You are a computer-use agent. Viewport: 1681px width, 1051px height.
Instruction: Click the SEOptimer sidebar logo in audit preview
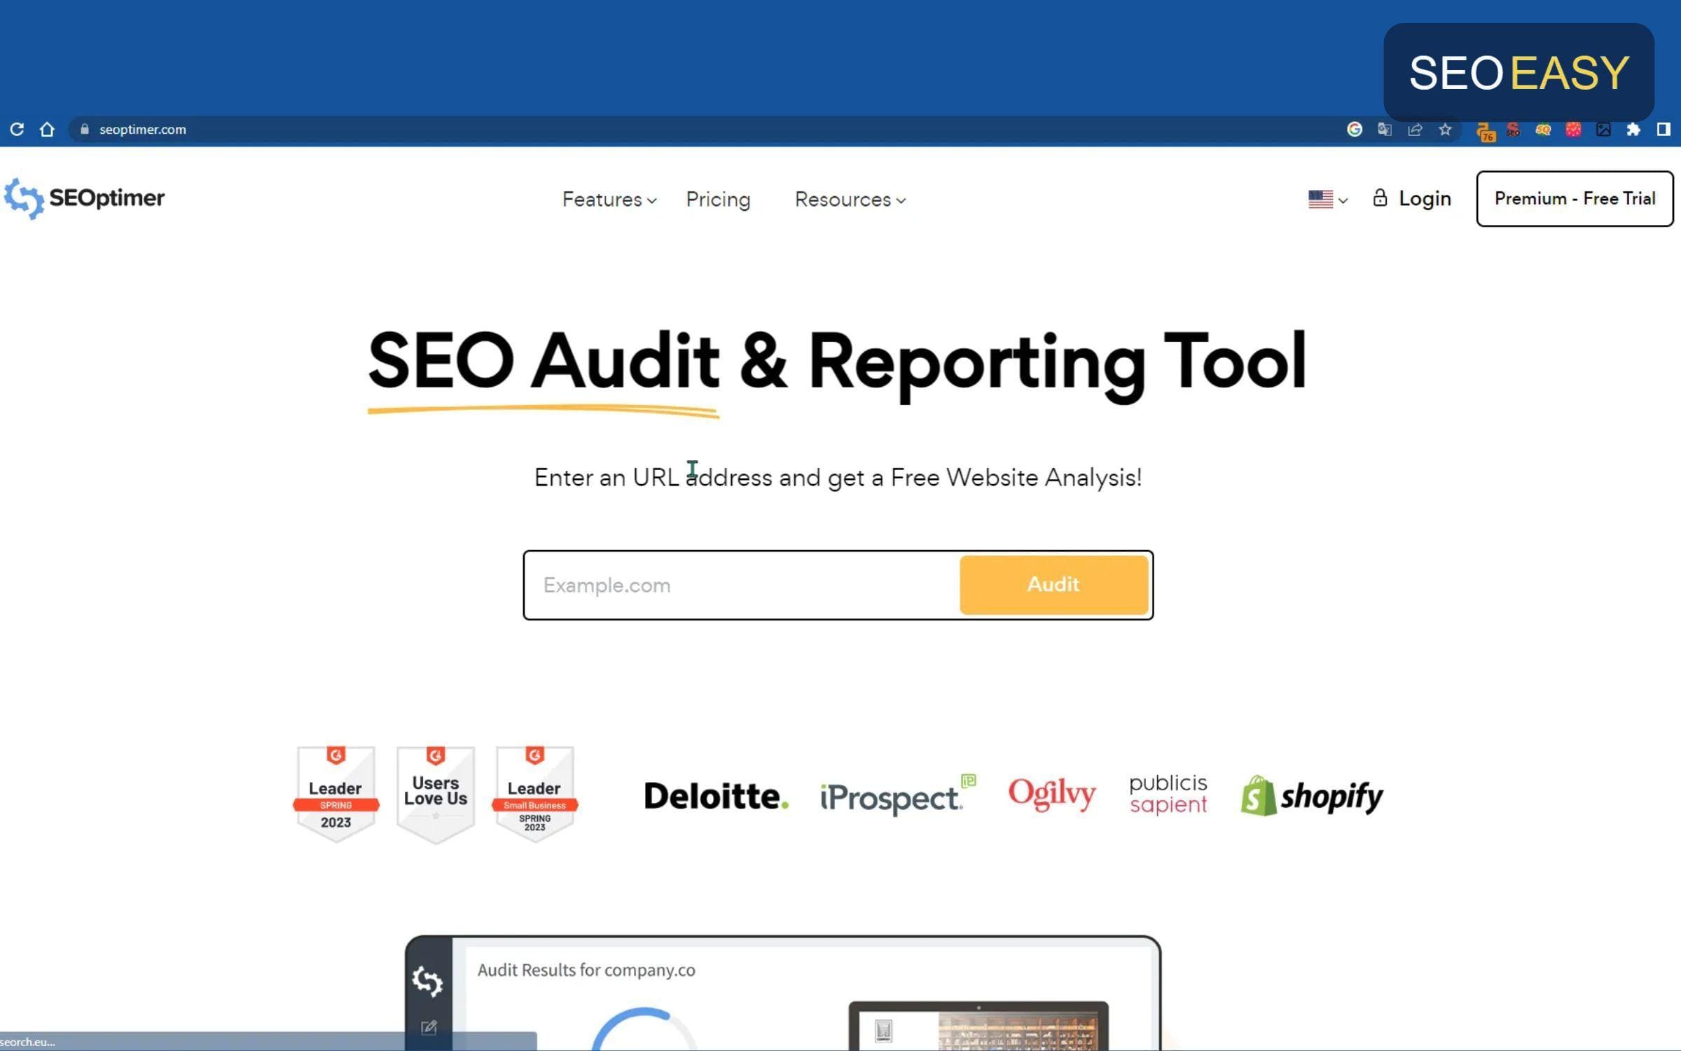click(427, 980)
